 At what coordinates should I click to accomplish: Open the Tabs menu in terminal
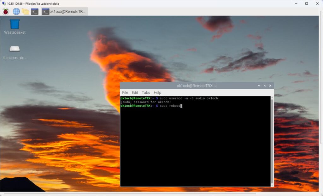pyautogui.click(x=146, y=92)
